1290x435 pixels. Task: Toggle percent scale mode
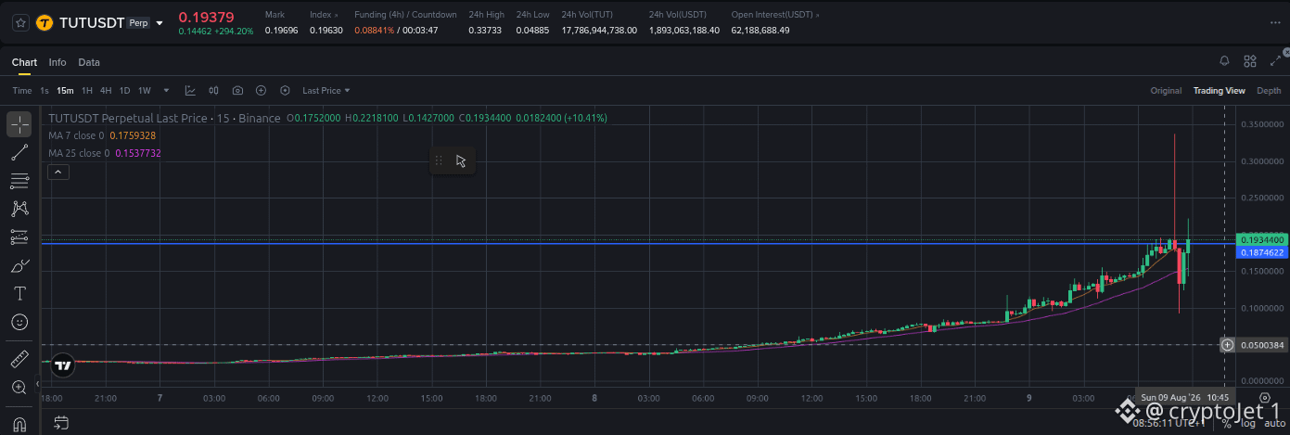(1226, 423)
